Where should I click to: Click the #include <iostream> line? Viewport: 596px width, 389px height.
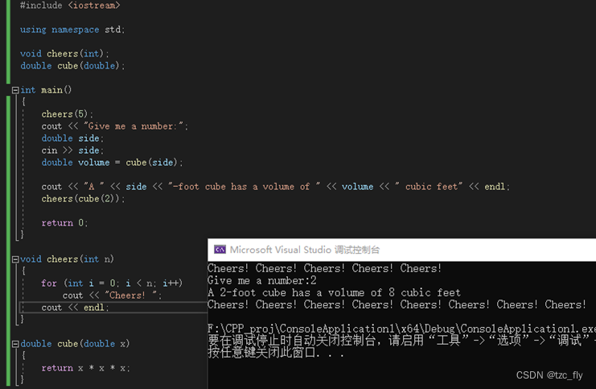click(x=70, y=6)
